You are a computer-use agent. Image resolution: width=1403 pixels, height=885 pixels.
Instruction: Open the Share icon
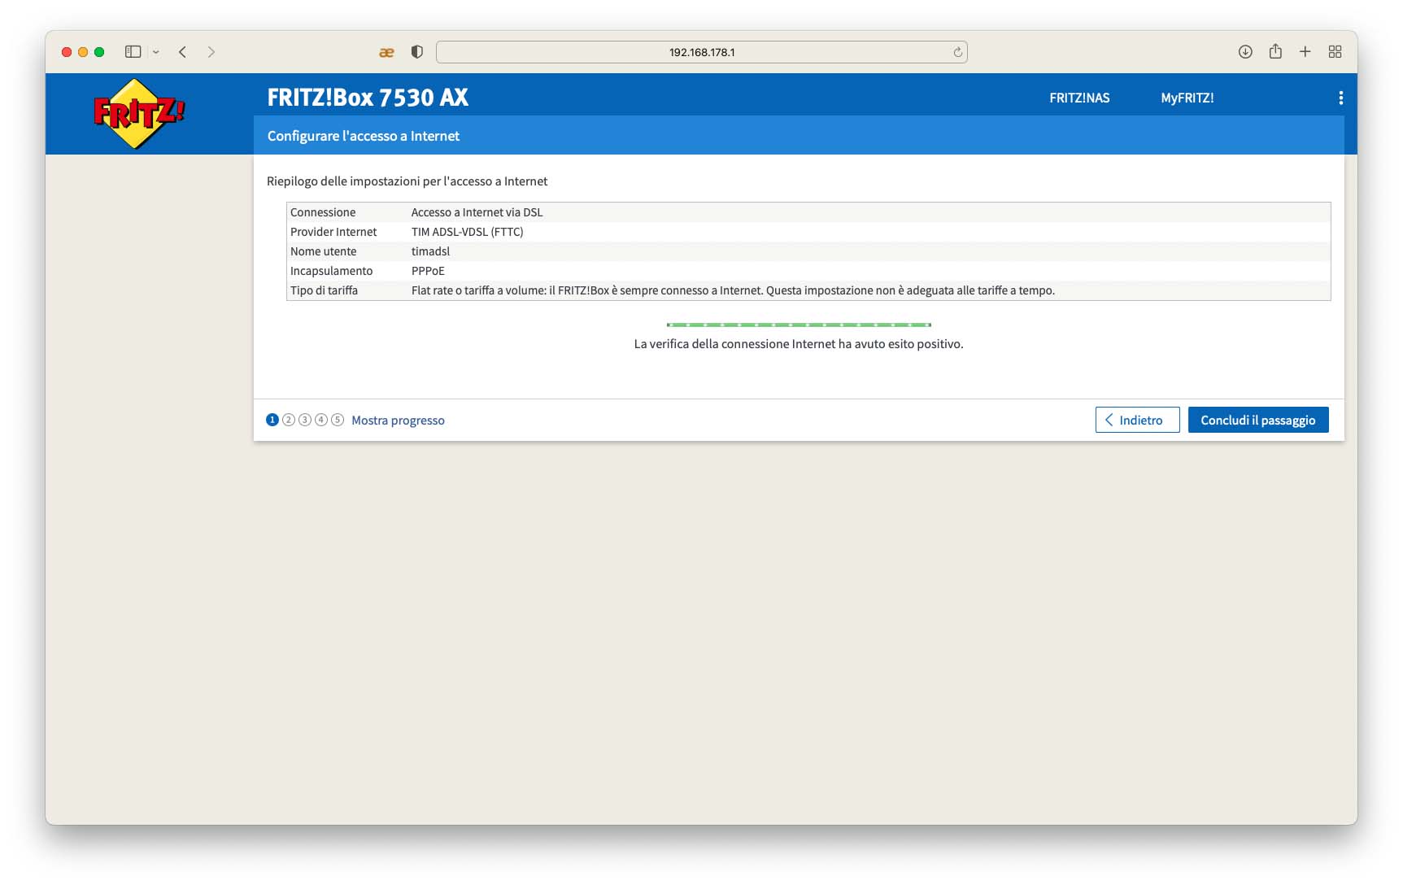coord(1275,51)
